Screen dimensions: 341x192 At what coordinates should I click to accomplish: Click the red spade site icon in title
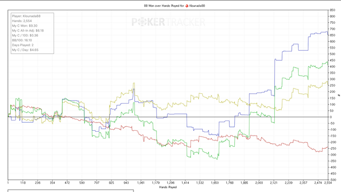point(187,6)
